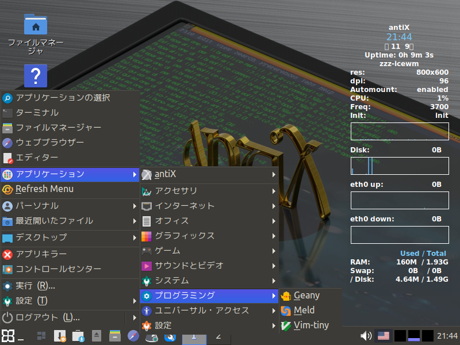Expand the パーソナル submenu

[70, 206]
